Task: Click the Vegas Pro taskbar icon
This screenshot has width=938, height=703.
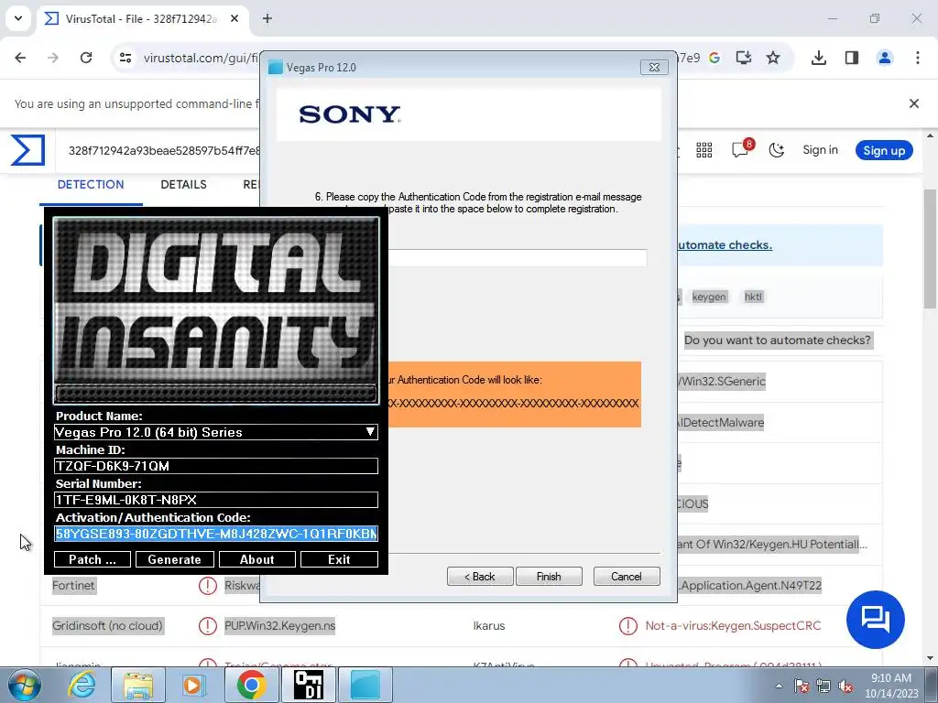Action: 365,685
